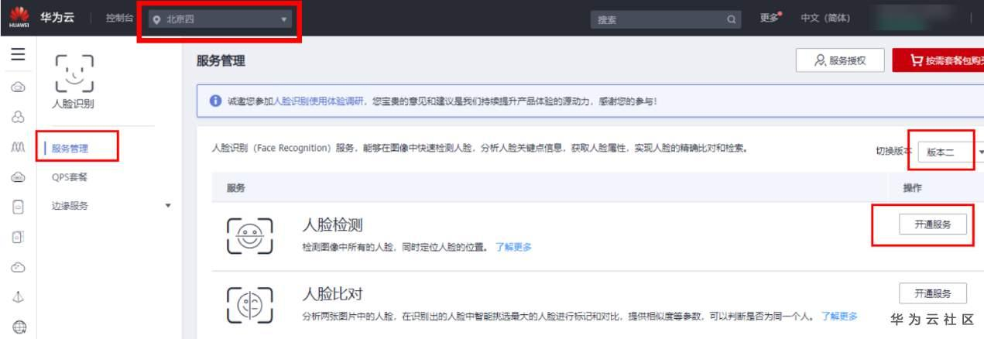This screenshot has height=339, width=984.
Task: Click location pin icon in region selector
Action: point(157,19)
